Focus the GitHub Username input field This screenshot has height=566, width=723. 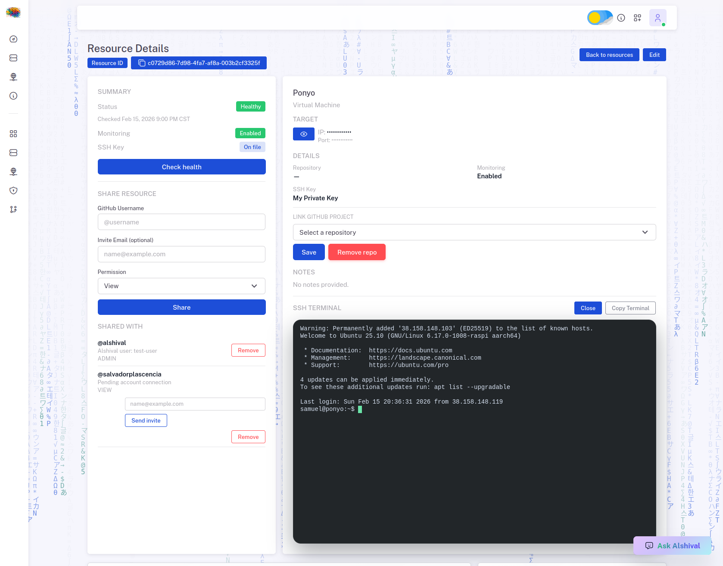pos(181,222)
